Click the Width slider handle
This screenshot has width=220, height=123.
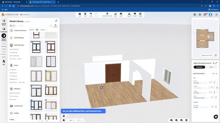[198, 83]
